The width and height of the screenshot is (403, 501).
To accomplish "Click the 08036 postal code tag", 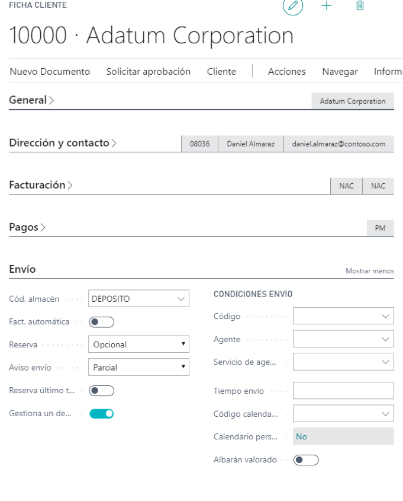I will [x=199, y=144].
